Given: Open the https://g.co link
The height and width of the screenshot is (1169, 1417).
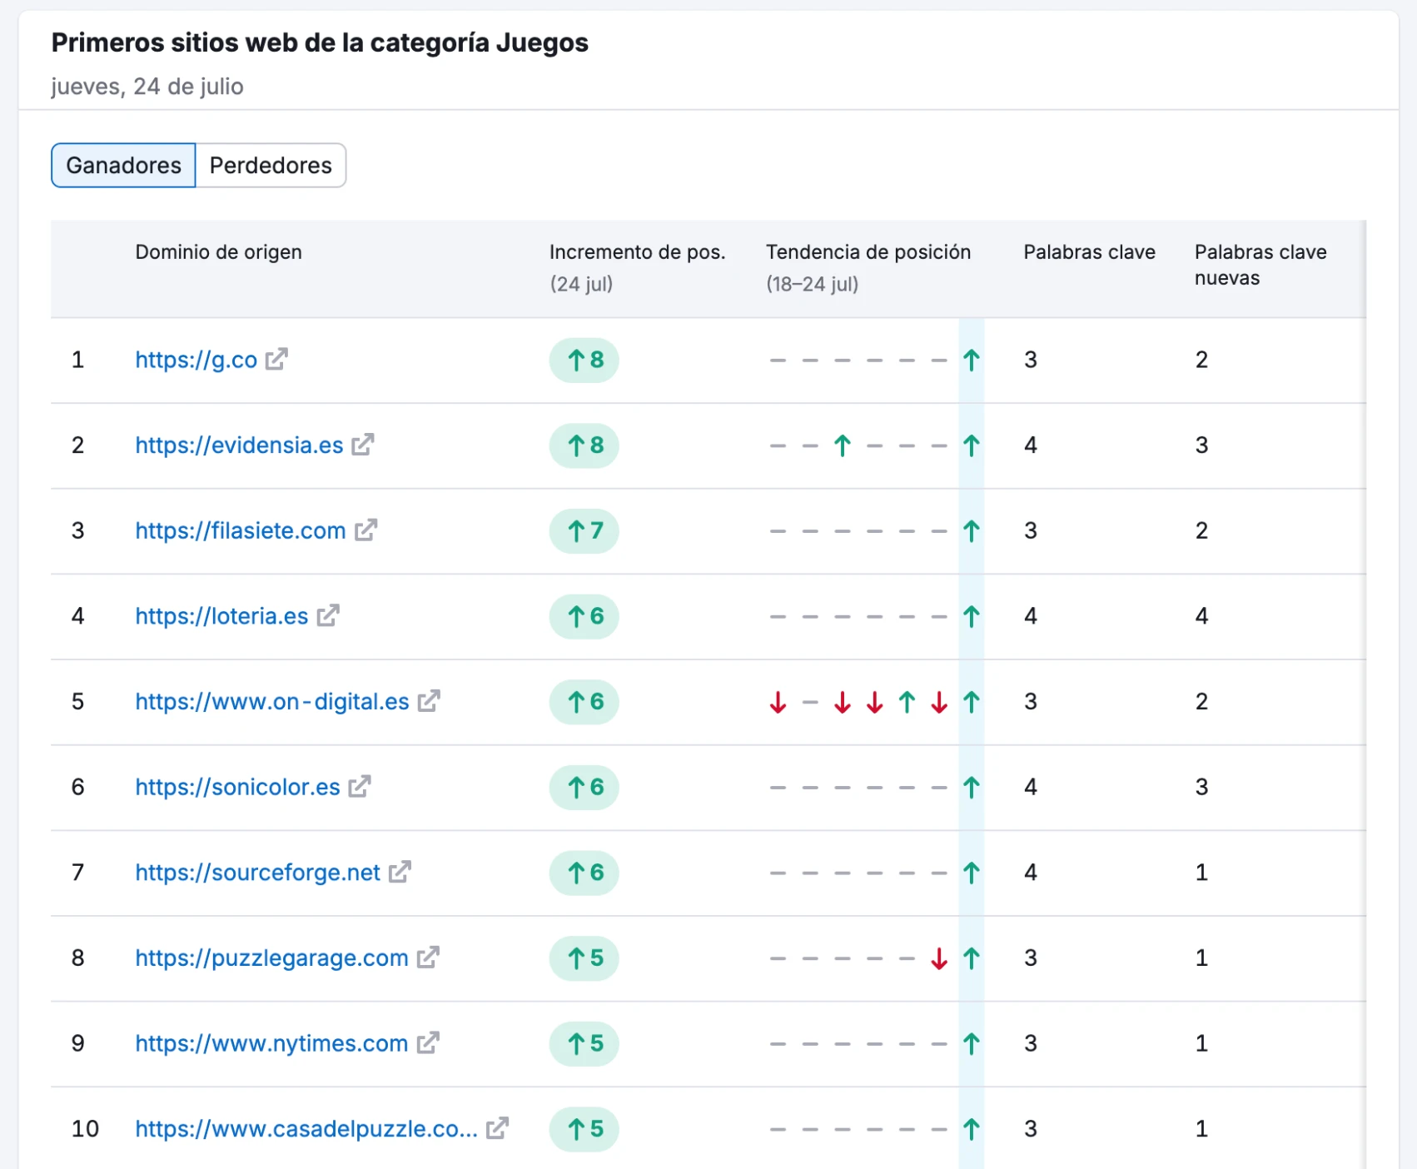Looking at the screenshot, I should coord(195,360).
